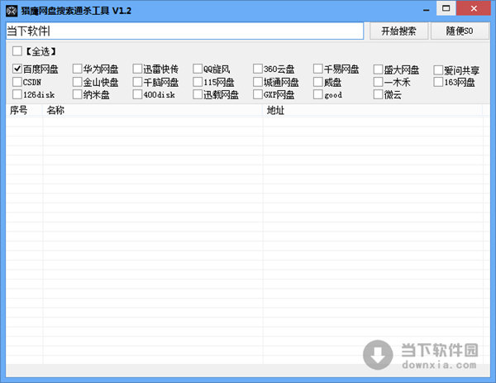496x383 pixels.
Task: Tick the 纳米盘 checkbox
Action: click(77, 94)
